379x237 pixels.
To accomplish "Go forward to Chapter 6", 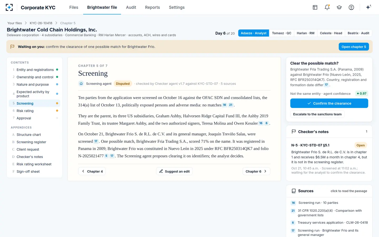I will tap(256, 171).
